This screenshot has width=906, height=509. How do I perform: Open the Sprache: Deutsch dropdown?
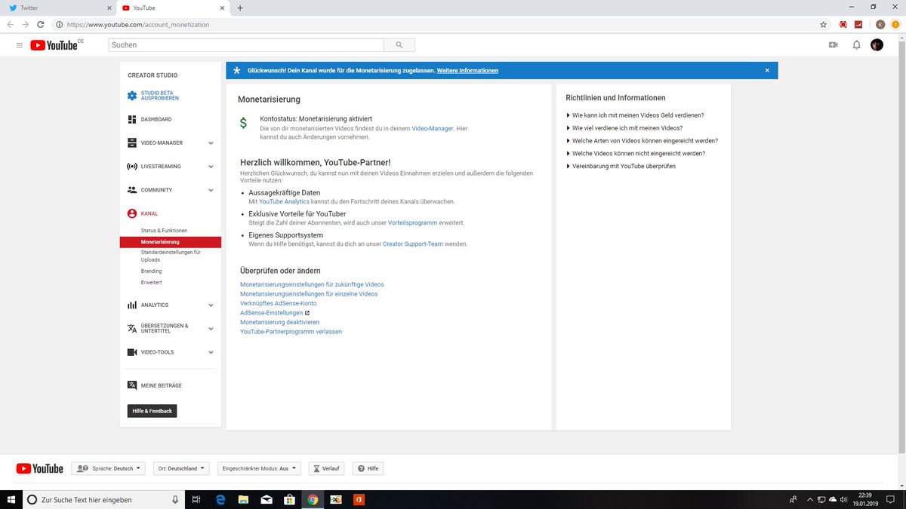tap(109, 468)
